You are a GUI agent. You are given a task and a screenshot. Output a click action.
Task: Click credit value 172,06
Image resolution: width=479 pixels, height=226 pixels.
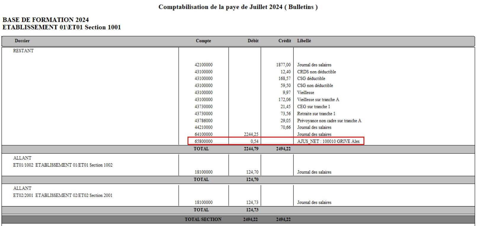click(x=284, y=100)
